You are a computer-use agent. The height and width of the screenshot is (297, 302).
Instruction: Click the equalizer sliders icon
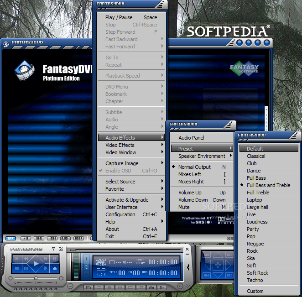tap(162, 287)
